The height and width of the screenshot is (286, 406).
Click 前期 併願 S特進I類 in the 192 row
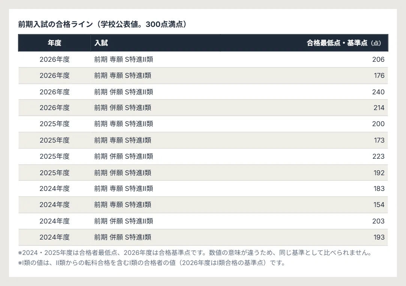[x=123, y=173]
